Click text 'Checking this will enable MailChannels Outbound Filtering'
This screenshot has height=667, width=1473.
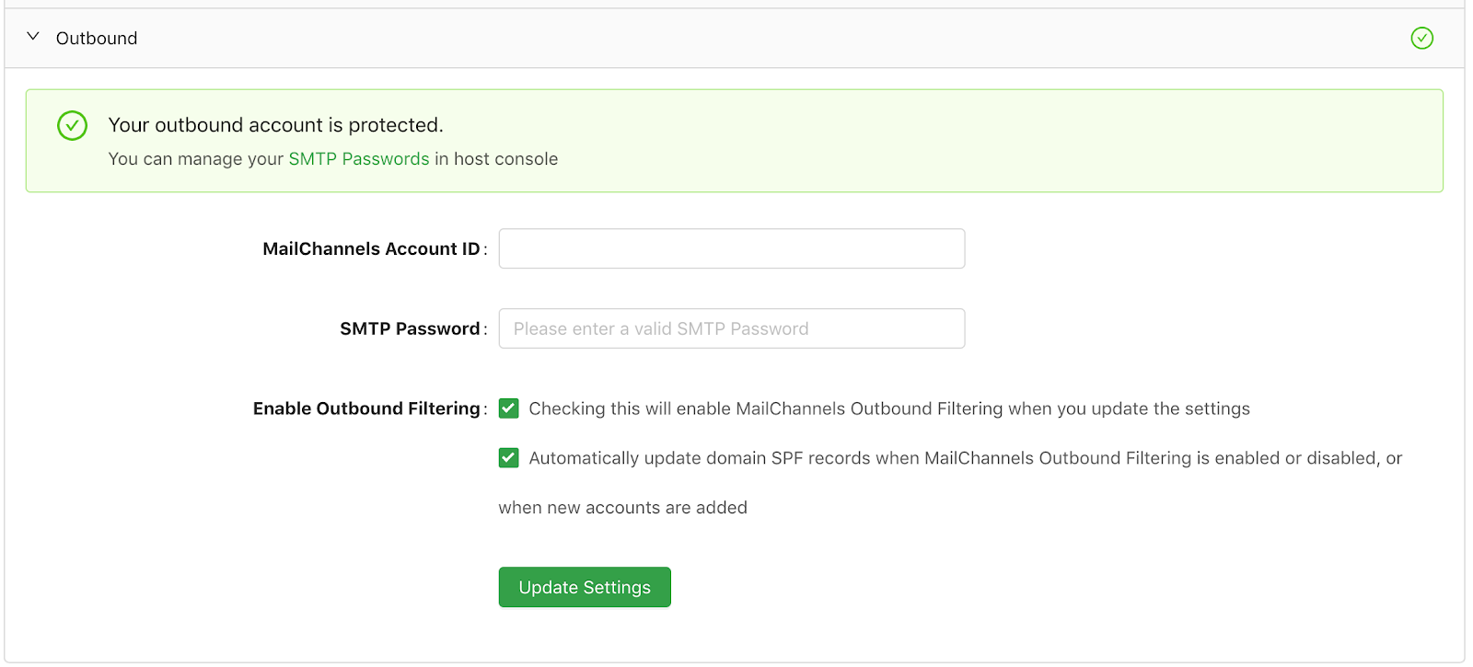tap(766, 408)
